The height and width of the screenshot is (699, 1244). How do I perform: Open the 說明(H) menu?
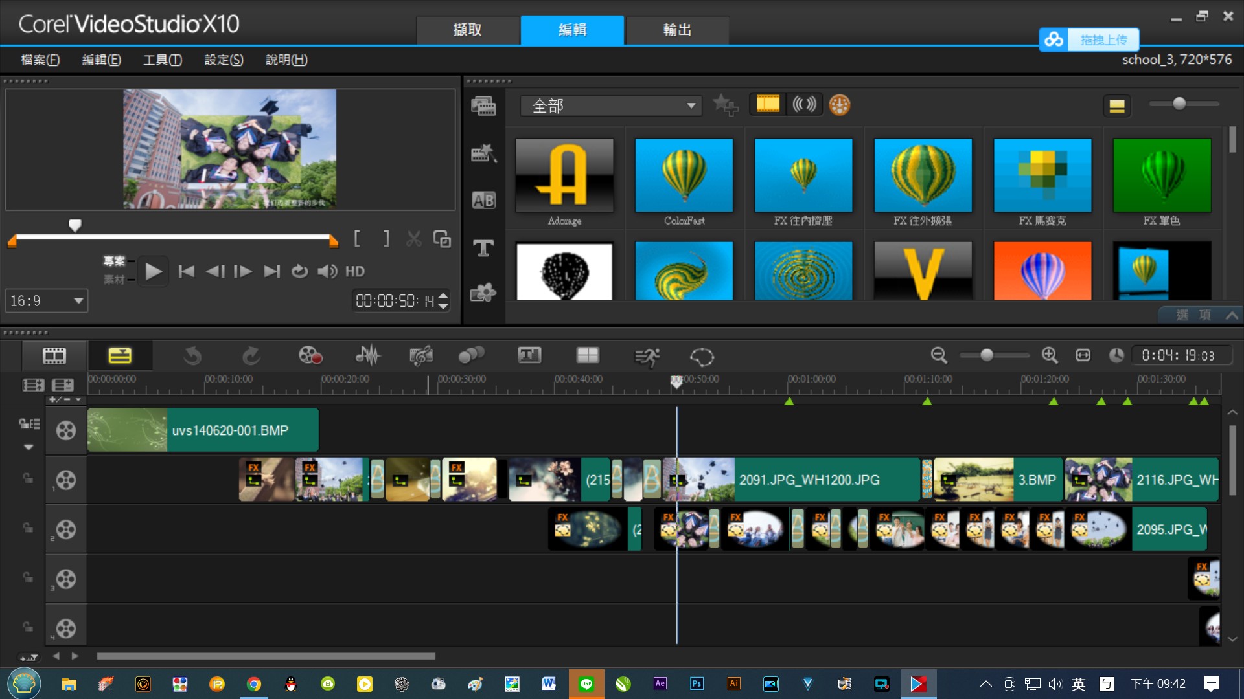287,60
